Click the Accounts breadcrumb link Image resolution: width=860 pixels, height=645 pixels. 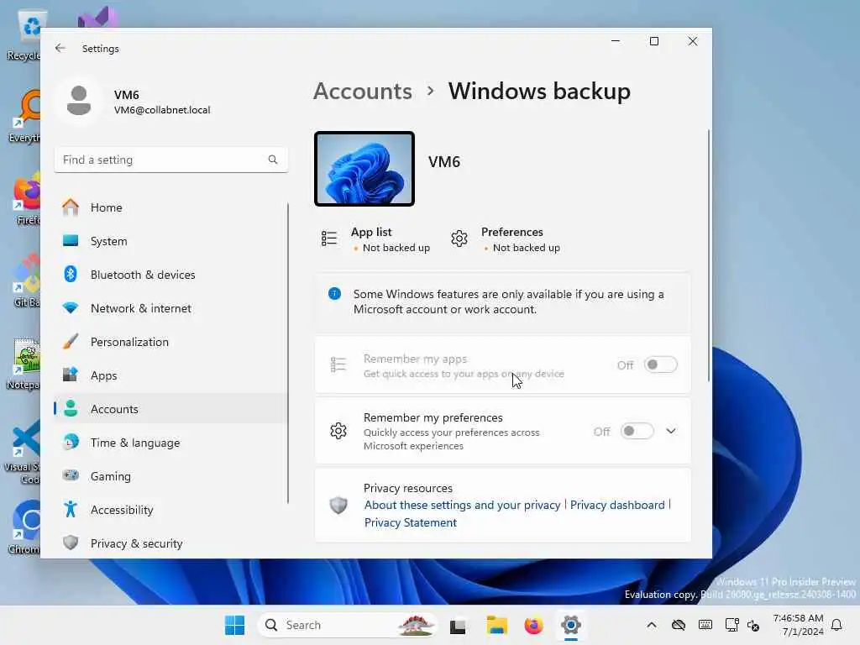[363, 91]
